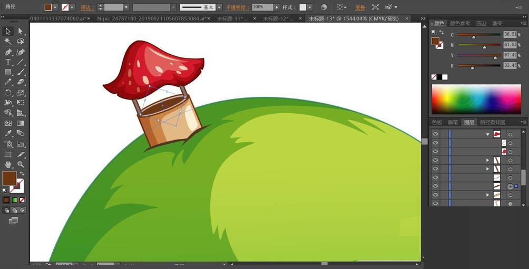
Task: Activate the Zoom magnifier tool
Action: click(x=21, y=164)
